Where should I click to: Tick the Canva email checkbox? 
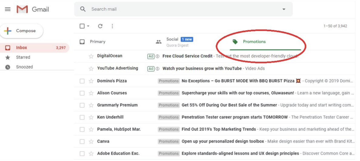82,141
